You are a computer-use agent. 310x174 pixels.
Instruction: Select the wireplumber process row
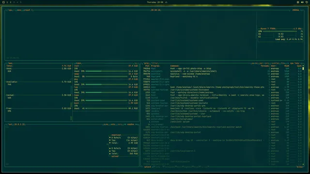(222, 119)
